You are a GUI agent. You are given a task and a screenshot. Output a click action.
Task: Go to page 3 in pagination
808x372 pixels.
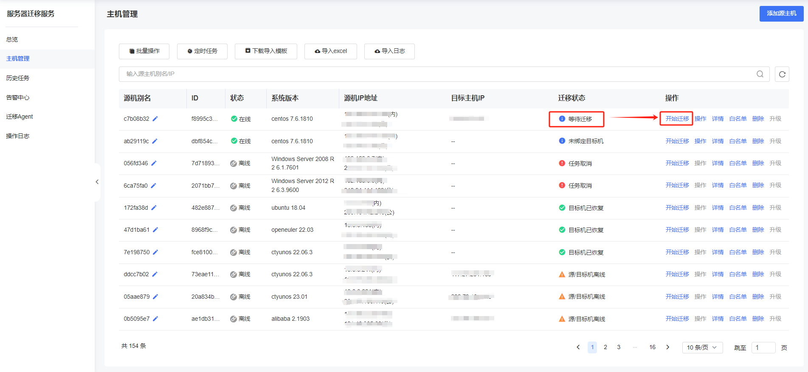(x=619, y=347)
